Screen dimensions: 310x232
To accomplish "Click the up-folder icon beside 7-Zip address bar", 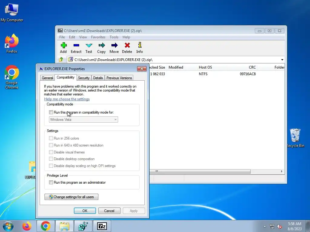I will pos(61,60).
